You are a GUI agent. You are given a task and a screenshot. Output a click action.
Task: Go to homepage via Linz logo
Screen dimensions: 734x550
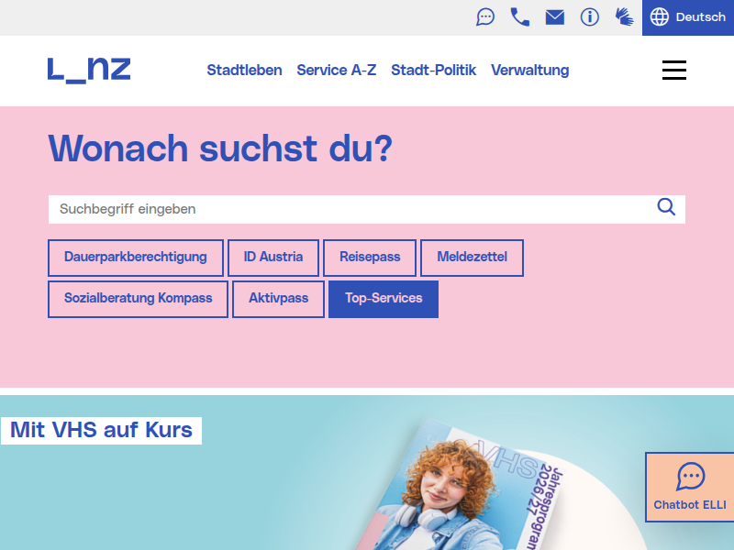pyautogui.click(x=89, y=71)
